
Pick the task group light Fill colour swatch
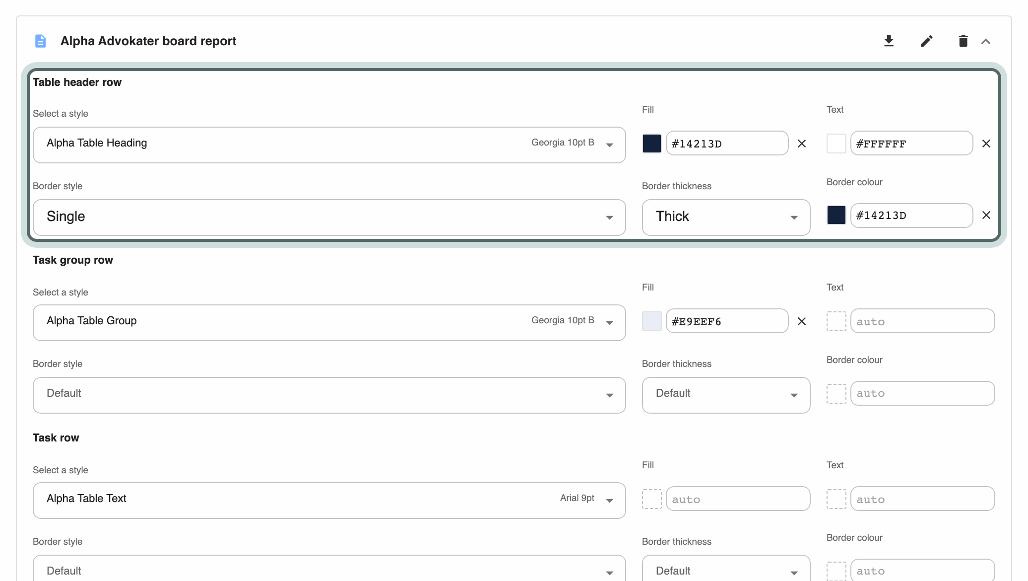click(x=652, y=321)
